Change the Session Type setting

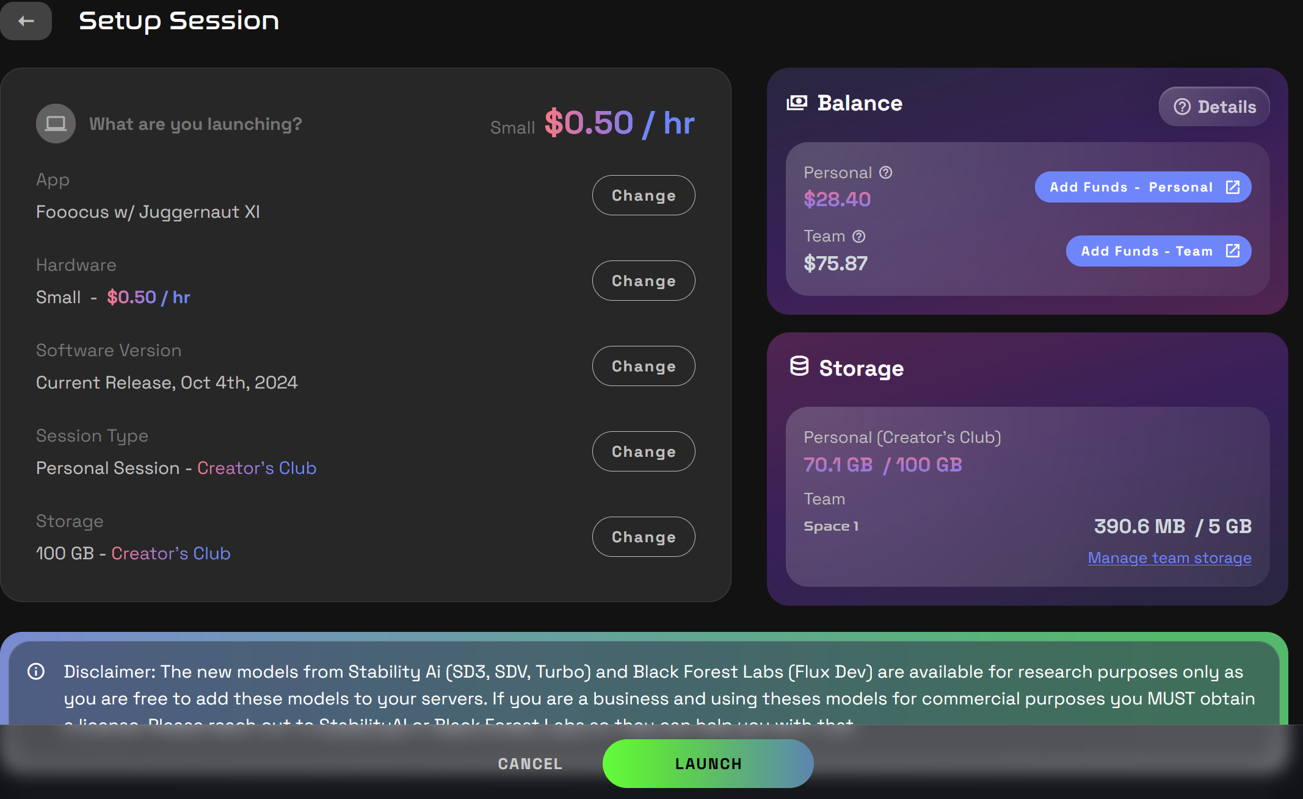coord(643,451)
